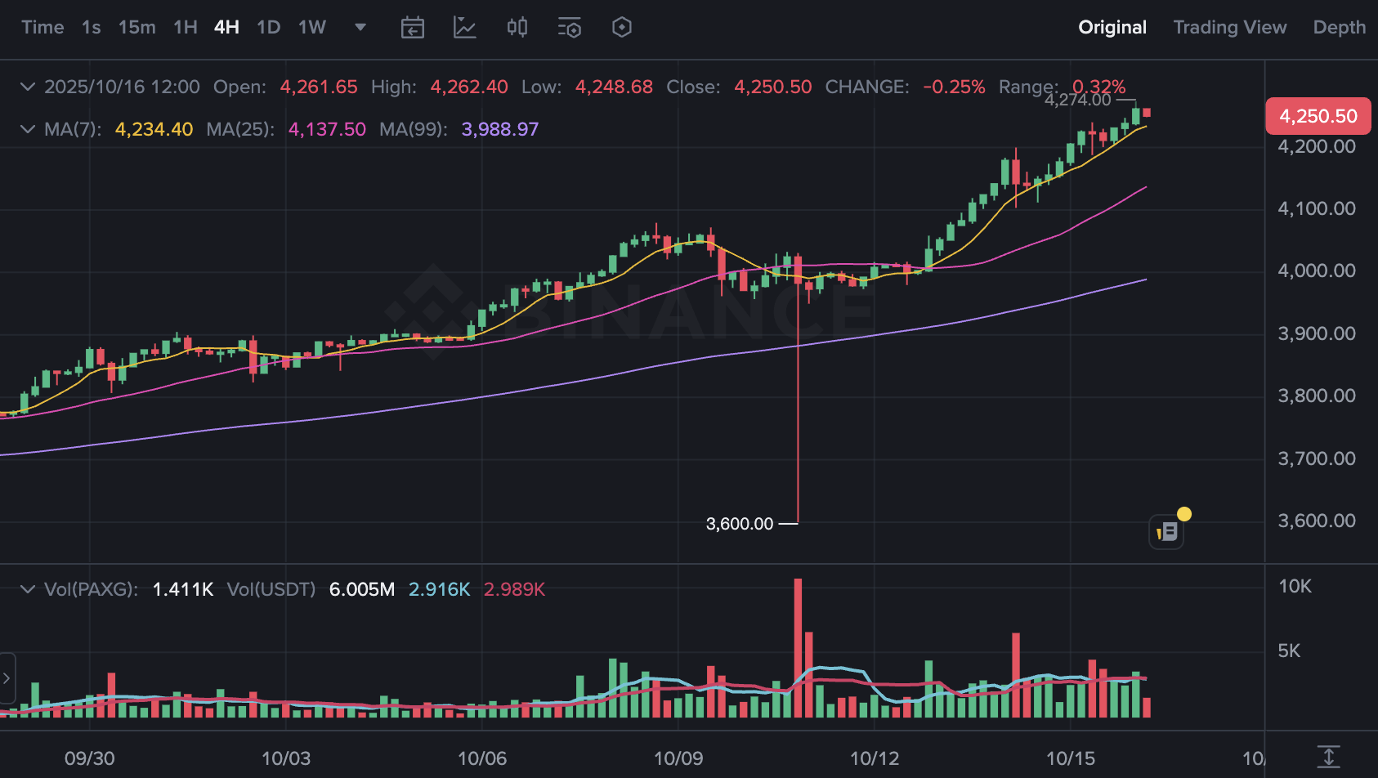Open the calendar date picker icon

[x=413, y=28]
